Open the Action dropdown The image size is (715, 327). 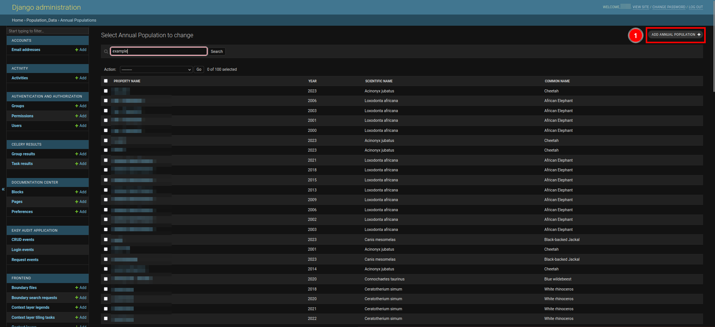(x=156, y=70)
